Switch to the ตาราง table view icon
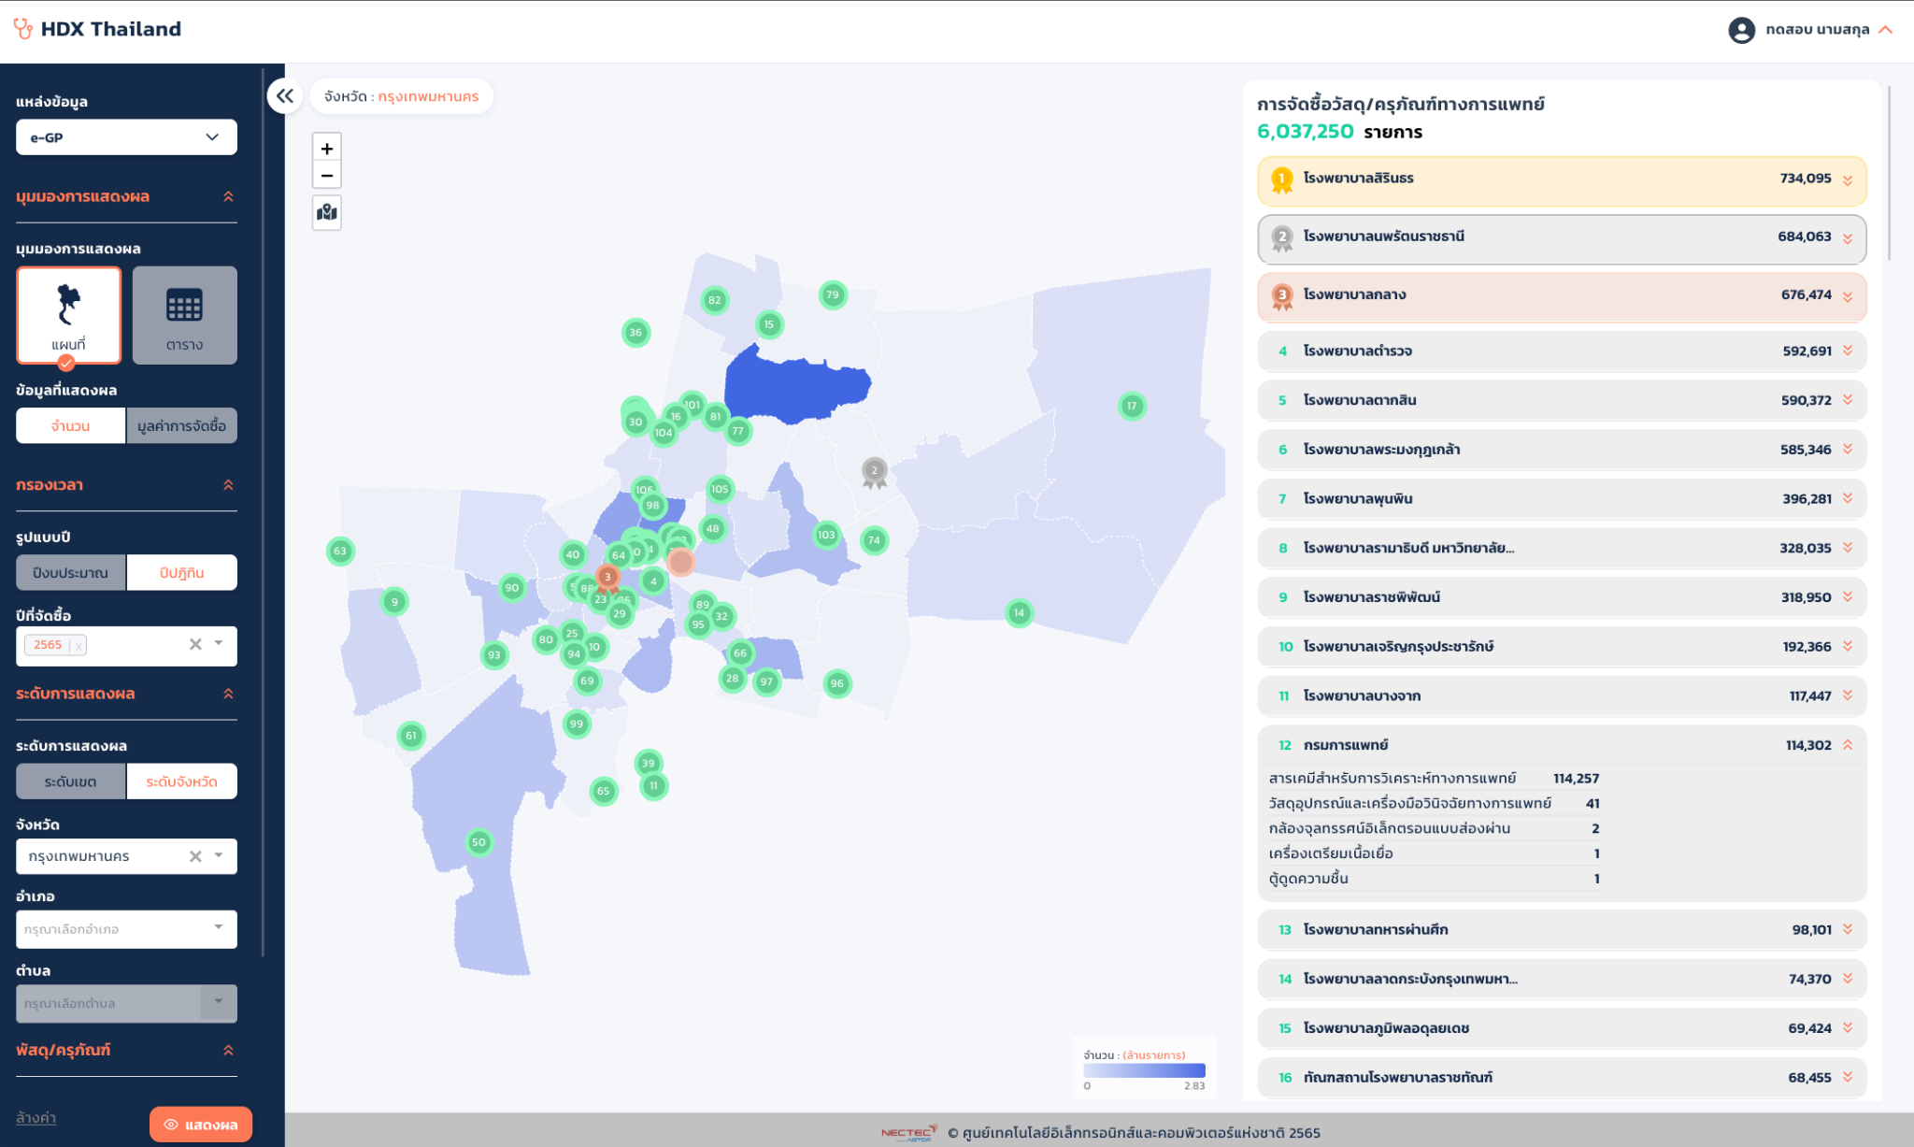This screenshot has width=1914, height=1147. coord(184,315)
